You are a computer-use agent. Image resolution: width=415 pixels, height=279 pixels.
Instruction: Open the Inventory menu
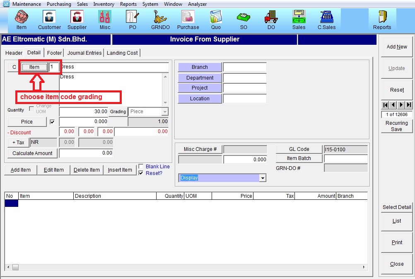point(104,4)
